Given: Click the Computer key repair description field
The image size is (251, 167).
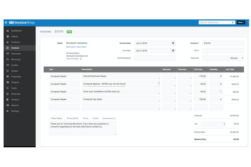Looking at the screenshot, I should click(x=121, y=99).
